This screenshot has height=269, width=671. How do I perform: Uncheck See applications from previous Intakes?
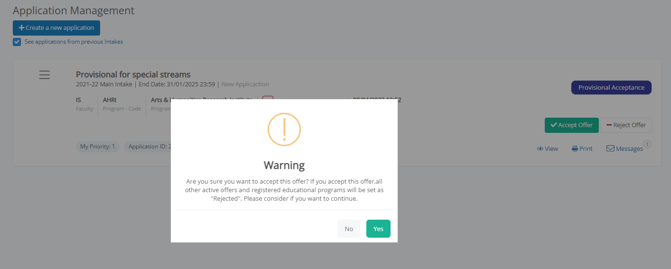coord(17,42)
